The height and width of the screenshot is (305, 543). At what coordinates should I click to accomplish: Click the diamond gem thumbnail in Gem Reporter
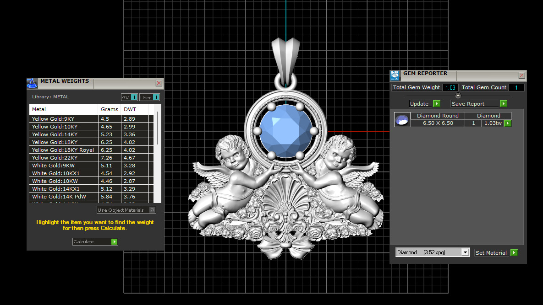point(402,119)
